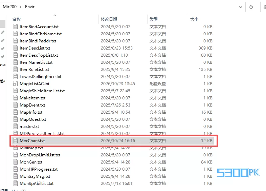This screenshot has height=191, width=266.
Task: Select the MagicShieldItemList.txt file name
Action: click(x=42, y=91)
